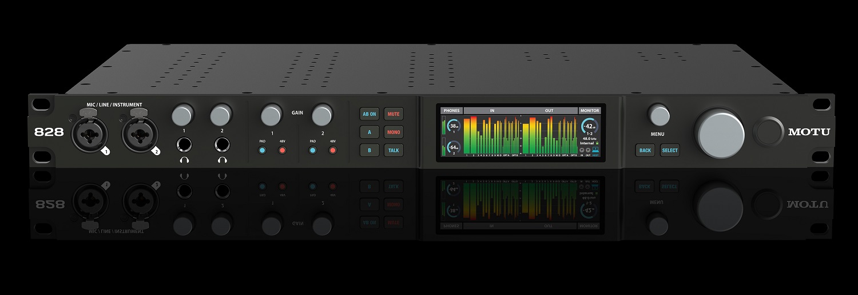Screen dimensions: 858x295
Task: Click the BACK button
Action: pos(645,151)
